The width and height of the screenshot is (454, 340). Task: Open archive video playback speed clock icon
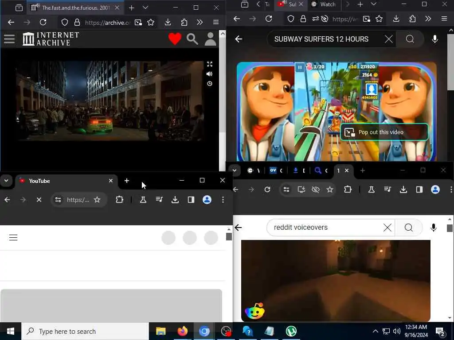210,84
